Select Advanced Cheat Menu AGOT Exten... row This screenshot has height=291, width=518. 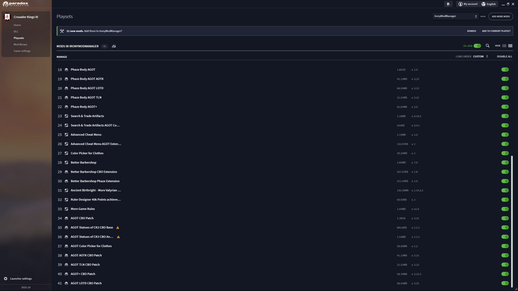click(285, 144)
